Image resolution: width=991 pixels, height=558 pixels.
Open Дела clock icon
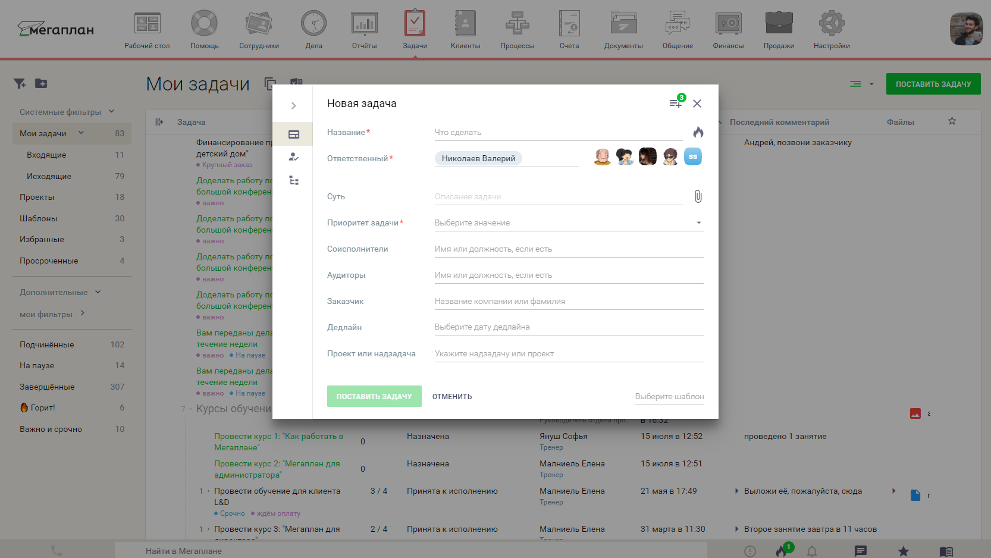313,30
